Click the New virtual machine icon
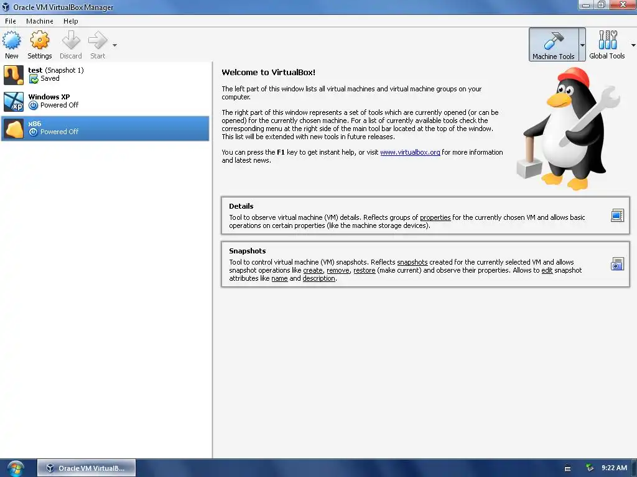This screenshot has width=637, height=477. point(11,40)
